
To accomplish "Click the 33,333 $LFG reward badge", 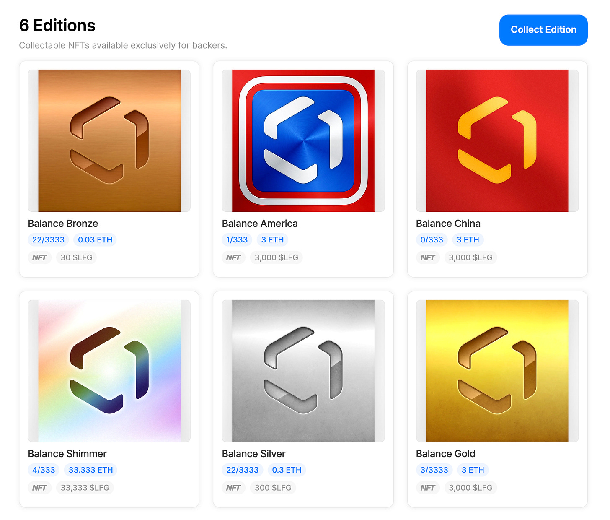I will 85,488.
